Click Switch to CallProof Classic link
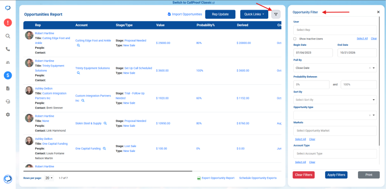 coord(193,2)
